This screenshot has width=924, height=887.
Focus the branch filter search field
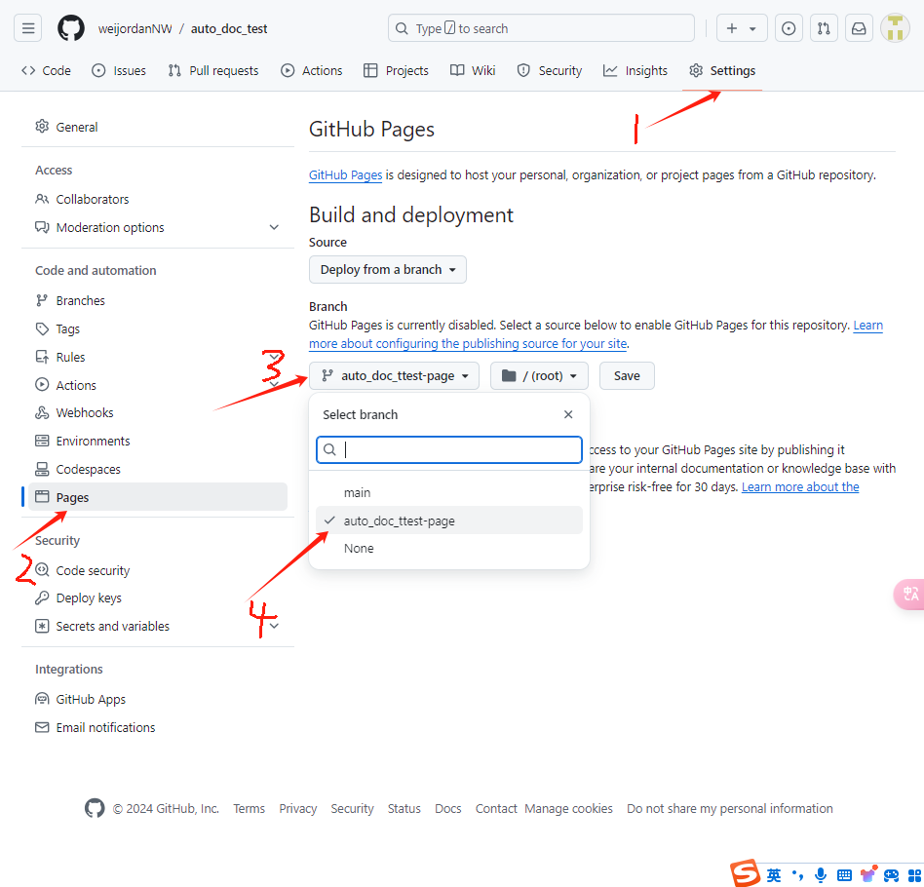click(449, 449)
